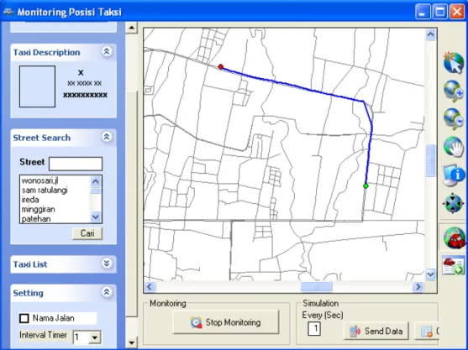The height and width of the screenshot is (350, 468).
Task: Open the Interval Timer dropdown
Action: [x=95, y=337]
